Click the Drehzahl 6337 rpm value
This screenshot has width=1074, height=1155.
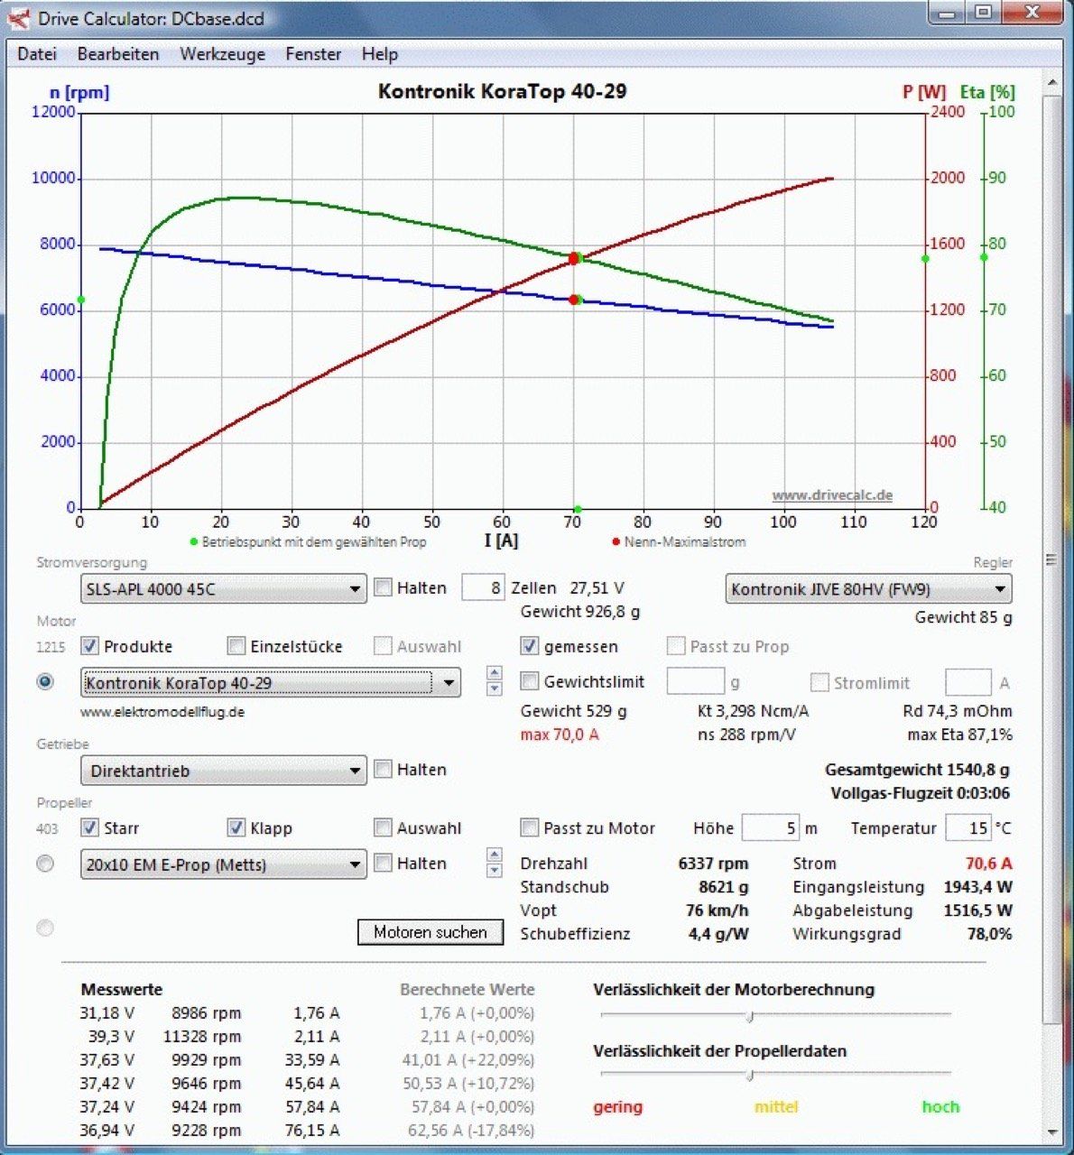[713, 864]
